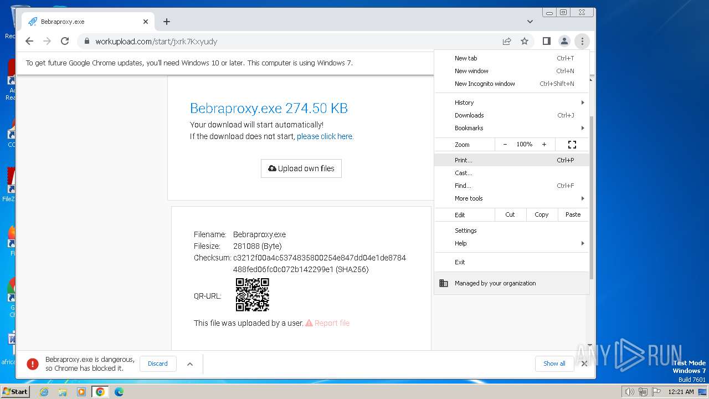Expand the More tools submenu
Image resolution: width=709 pixels, height=399 pixels.
point(512,198)
